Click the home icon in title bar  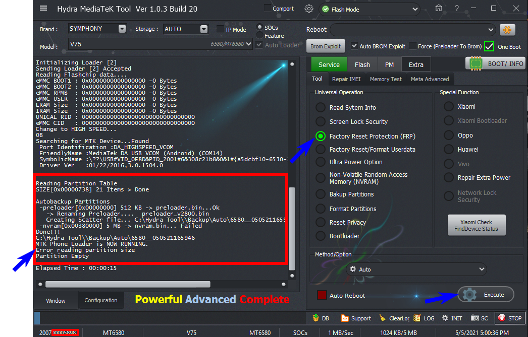(x=439, y=8)
